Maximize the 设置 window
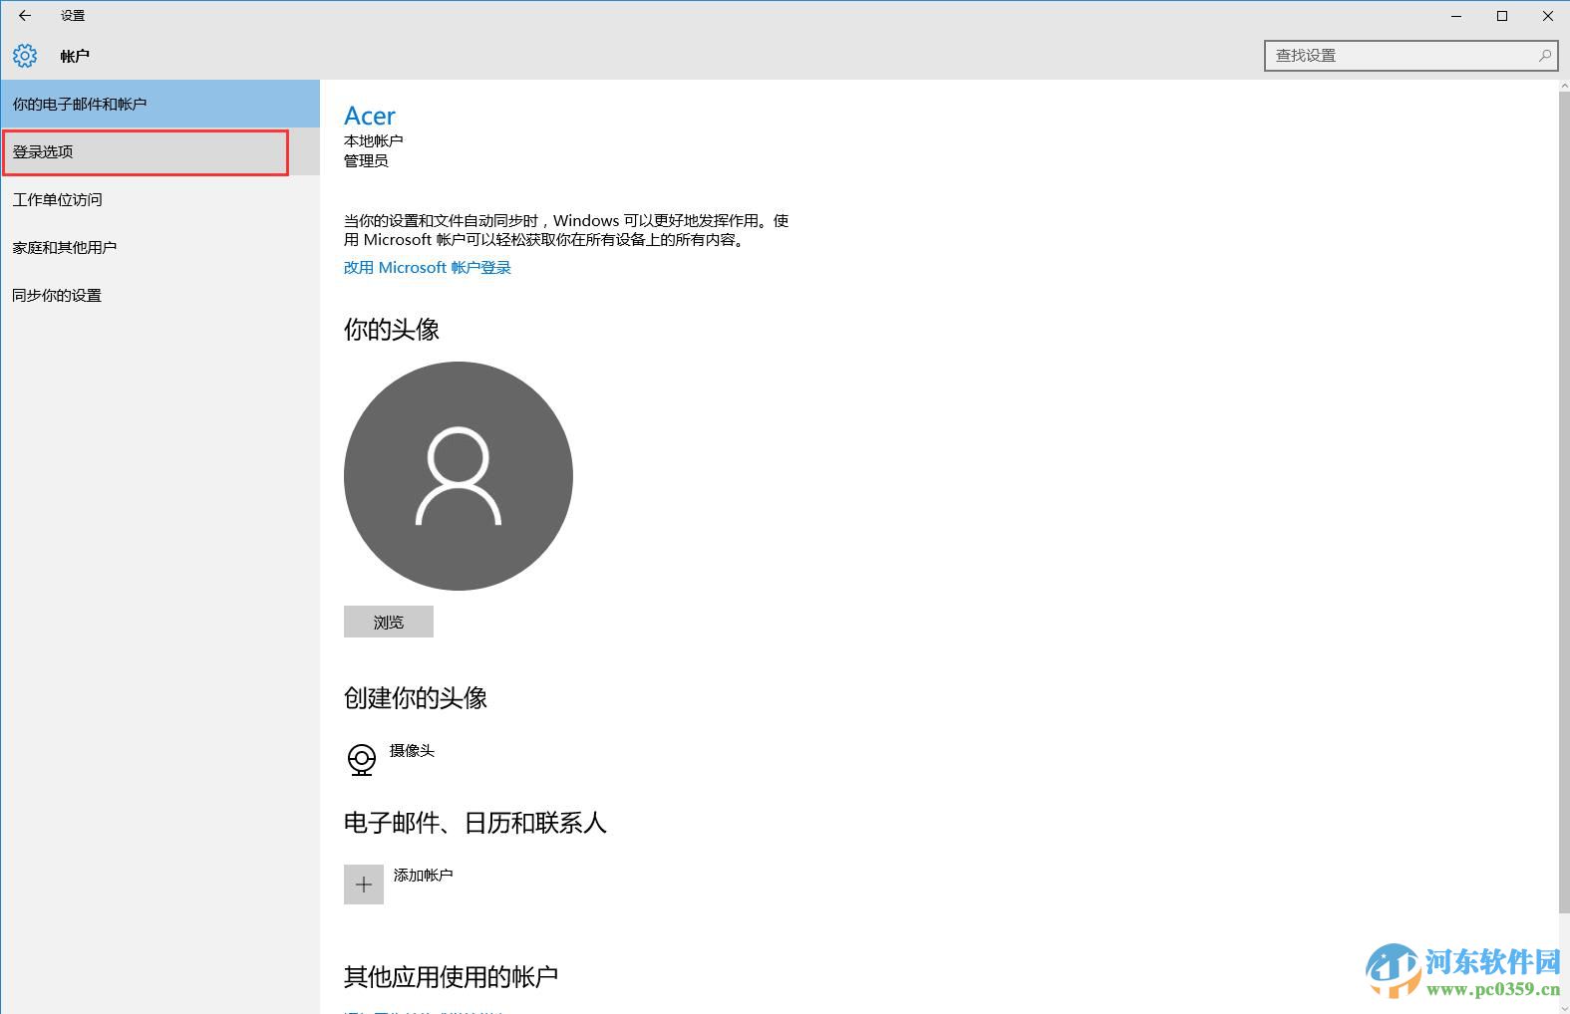The height and width of the screenshot is (1014, 1570). pyautogui.click(x=1502, y=15)
